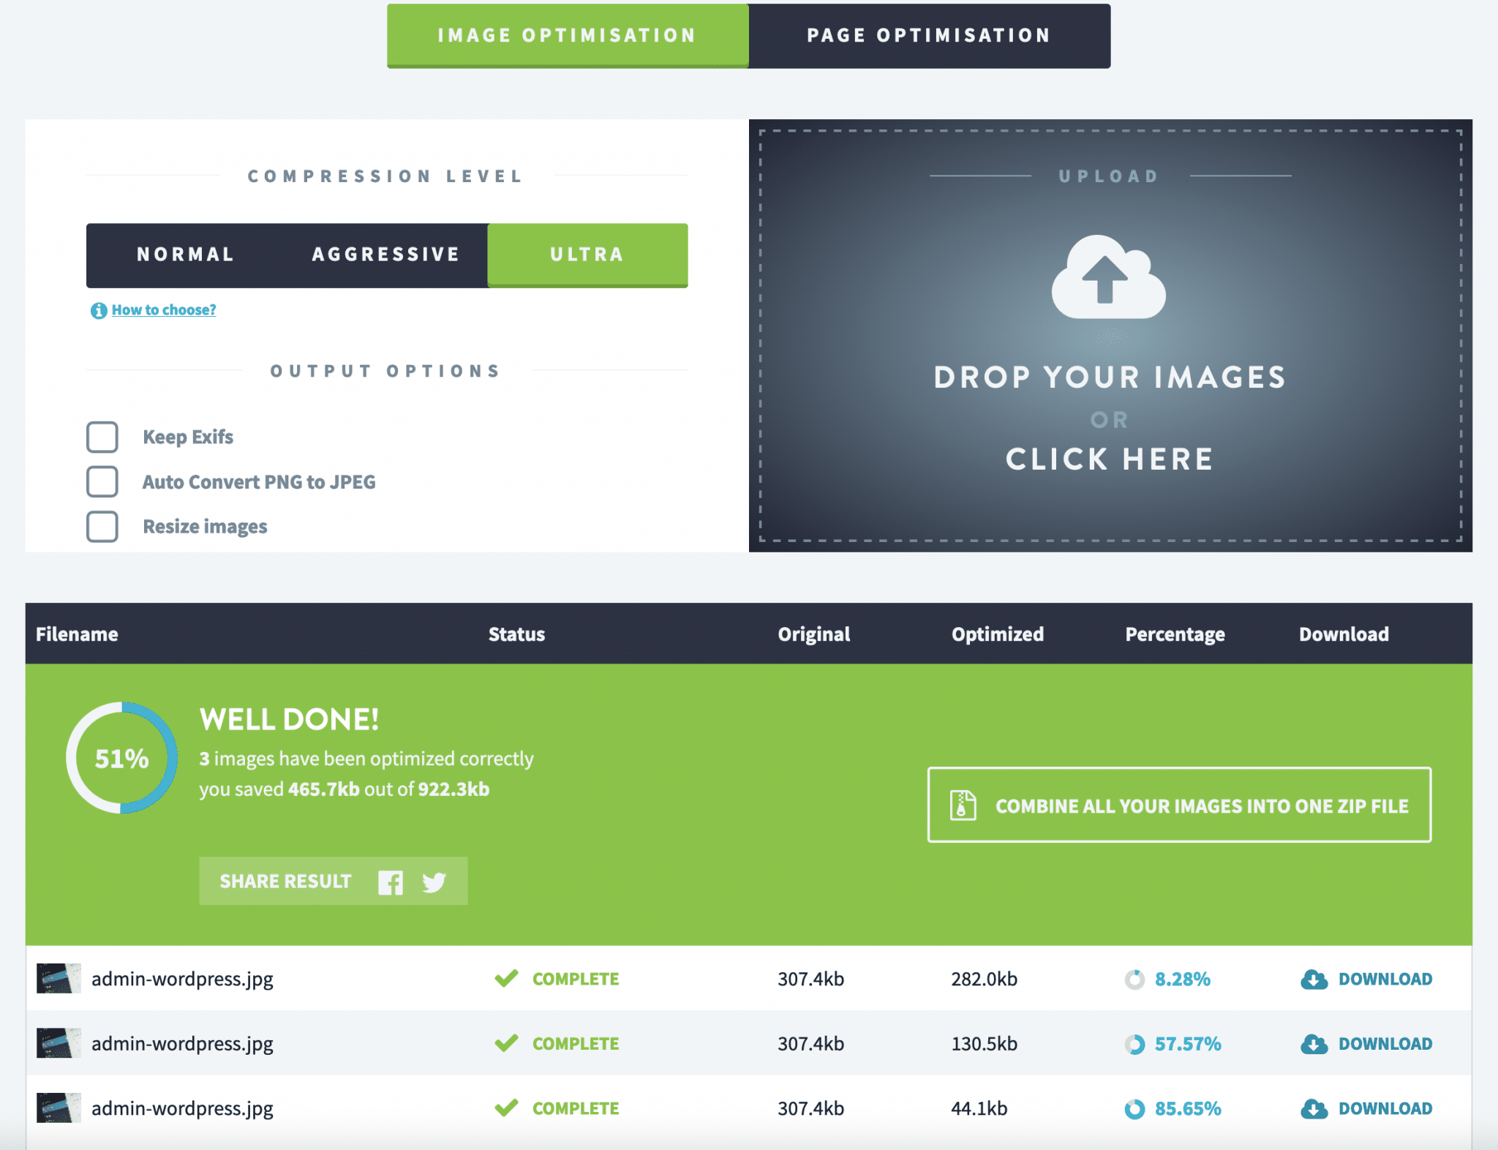This screenshot has width=1498, height=1150.
Task: Enable the Resize images option
Action: tap(102, 526)
